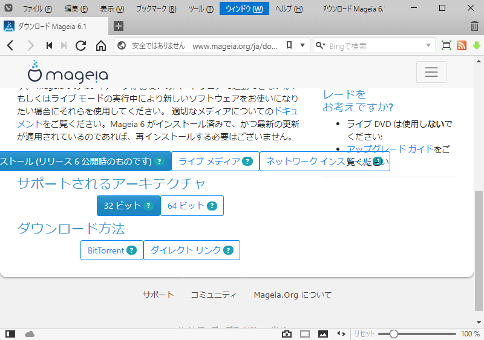Open the ウィンドウ menu

pos(244,8)
